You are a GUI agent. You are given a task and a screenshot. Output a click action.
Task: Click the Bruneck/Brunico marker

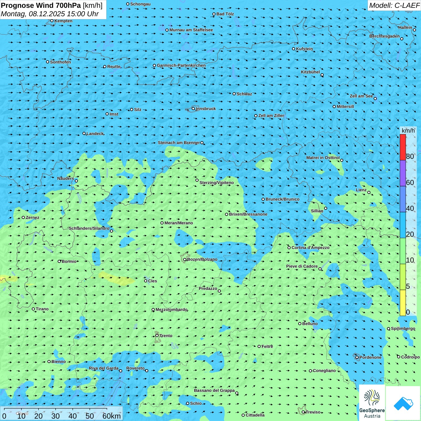click(x=263, y=199)
